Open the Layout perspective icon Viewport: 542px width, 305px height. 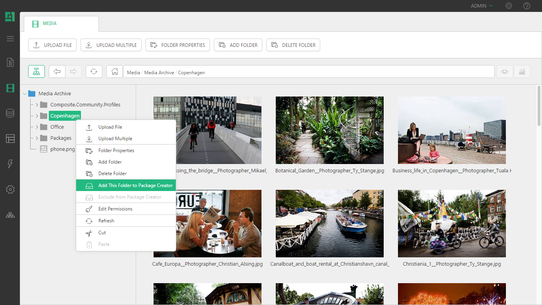click(10, 139)
